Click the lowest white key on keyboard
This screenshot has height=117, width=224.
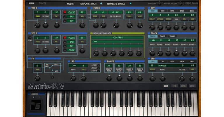[49, 110]
